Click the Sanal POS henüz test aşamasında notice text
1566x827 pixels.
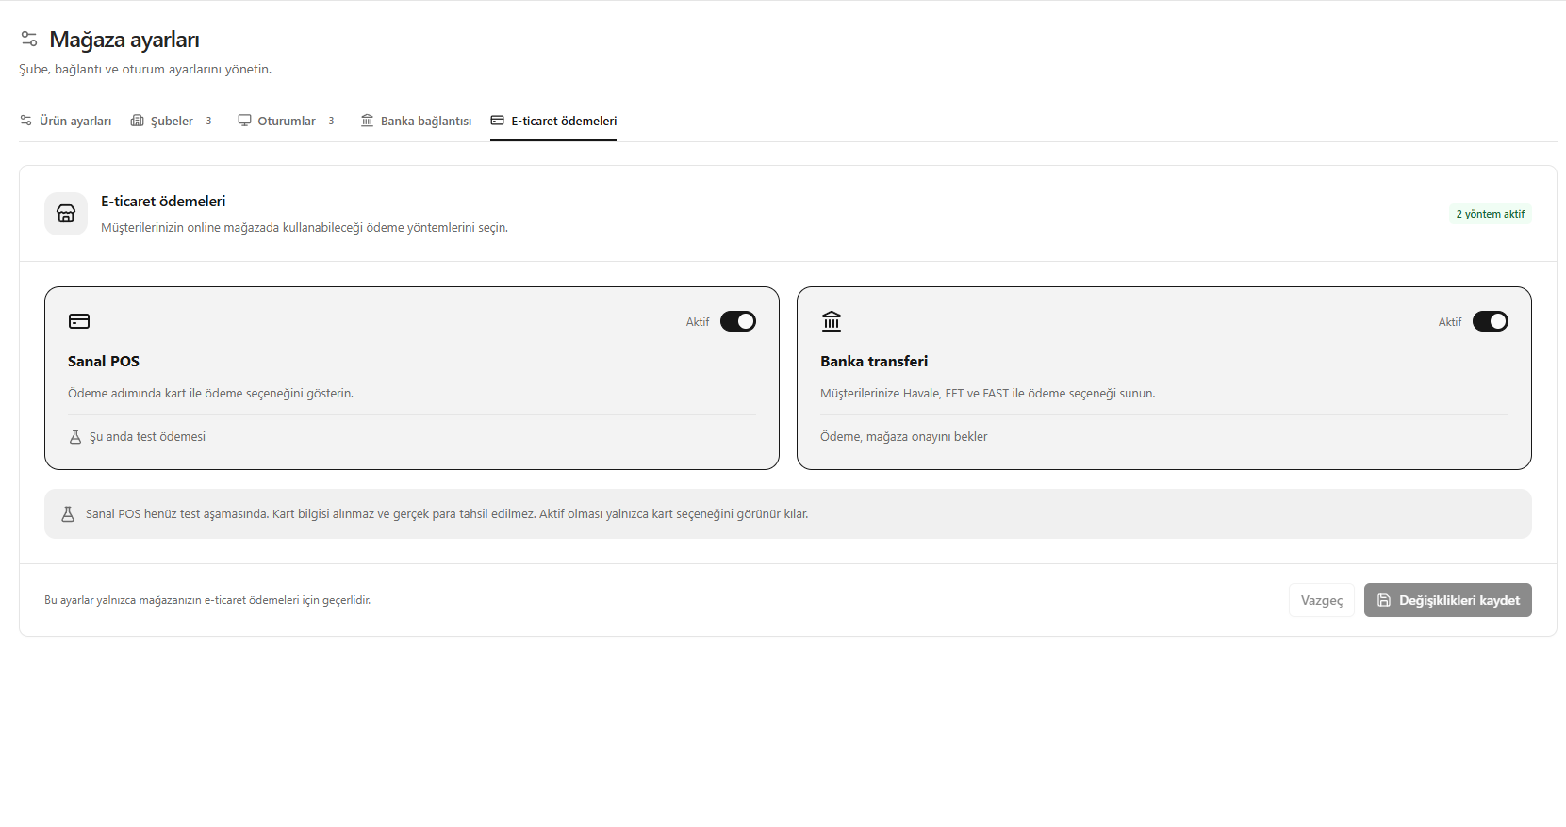click(x=447, y=514)
